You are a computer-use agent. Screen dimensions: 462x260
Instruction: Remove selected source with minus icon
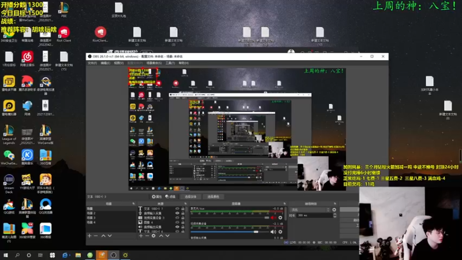147,236
